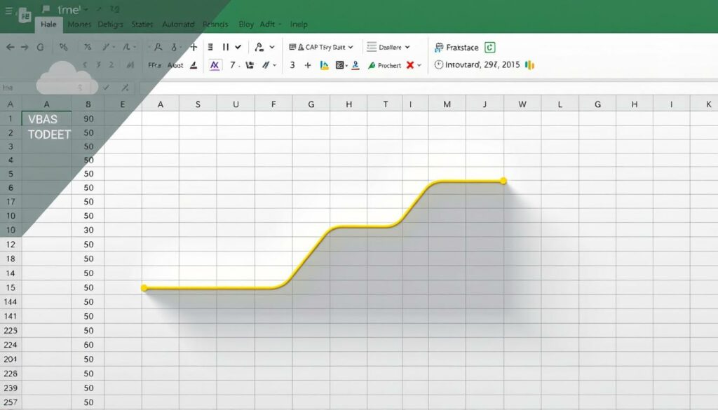
Task: Open the hamburger menu in the title bar
Action: 8,10
